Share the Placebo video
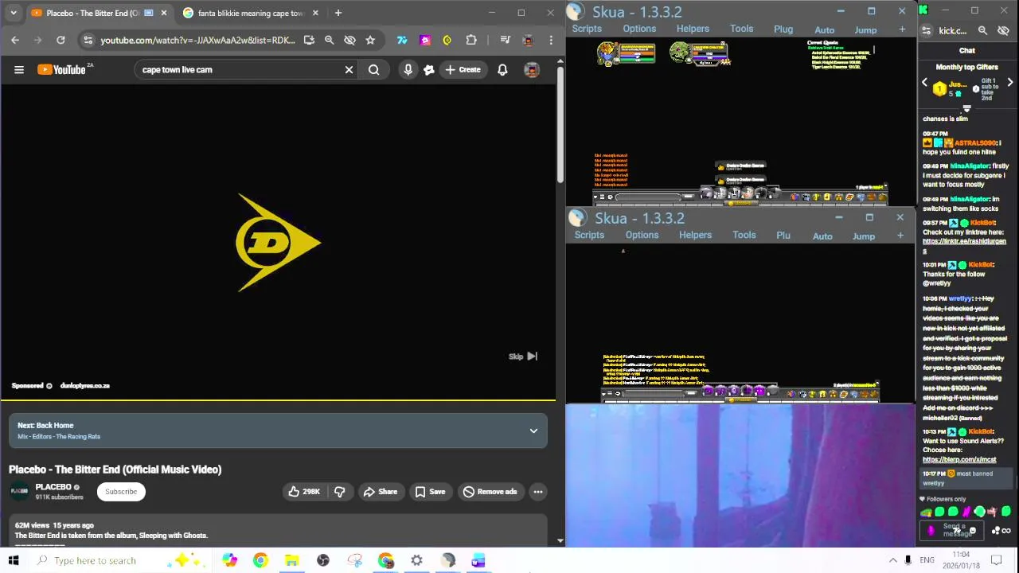 pyautogui.click(x=380, y=492)
